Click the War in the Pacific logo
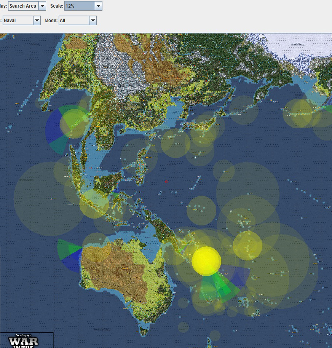This screenshot has width=332, height=348. [23, 341]
